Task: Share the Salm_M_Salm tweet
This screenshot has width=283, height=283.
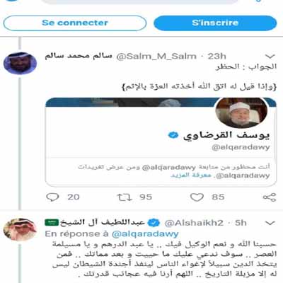Action: [270, 197]
